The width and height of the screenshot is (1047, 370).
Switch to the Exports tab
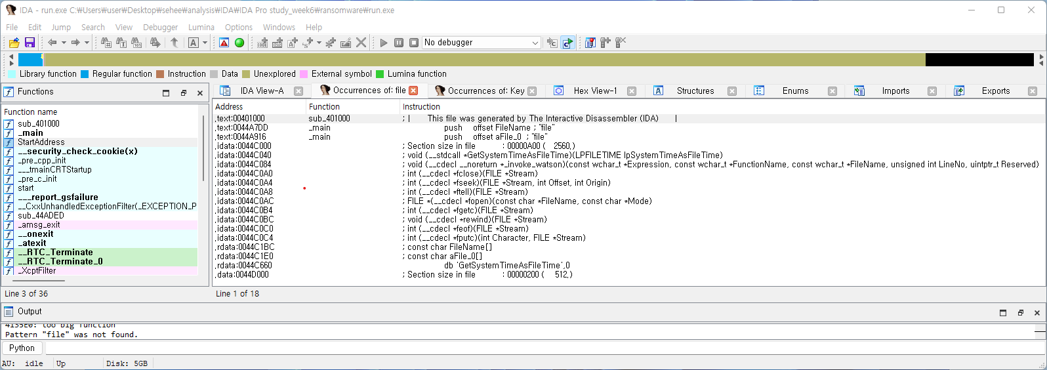(996, 91)
